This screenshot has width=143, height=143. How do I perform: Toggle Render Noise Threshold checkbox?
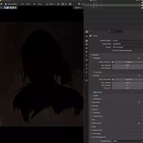[113, 80]
